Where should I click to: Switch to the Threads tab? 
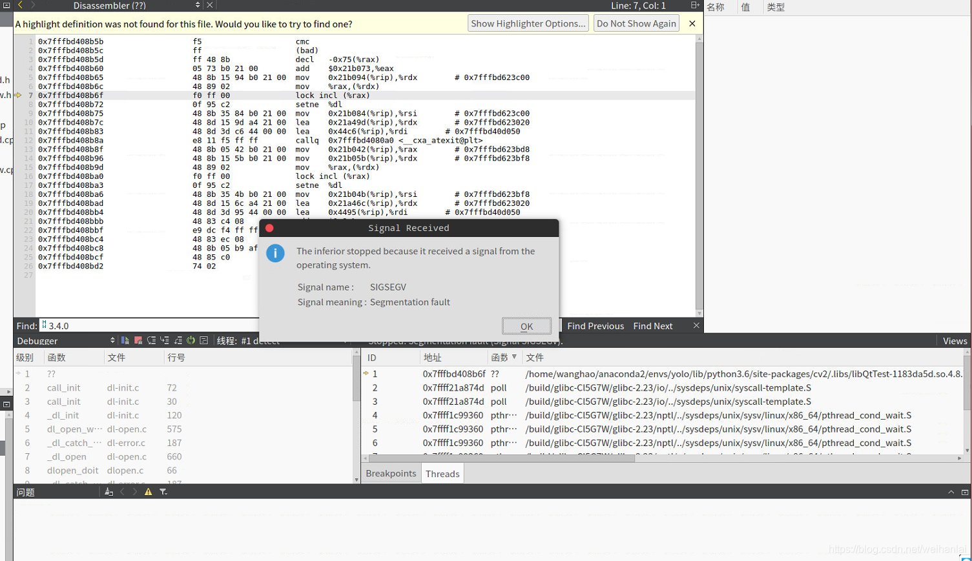(442, 473)
